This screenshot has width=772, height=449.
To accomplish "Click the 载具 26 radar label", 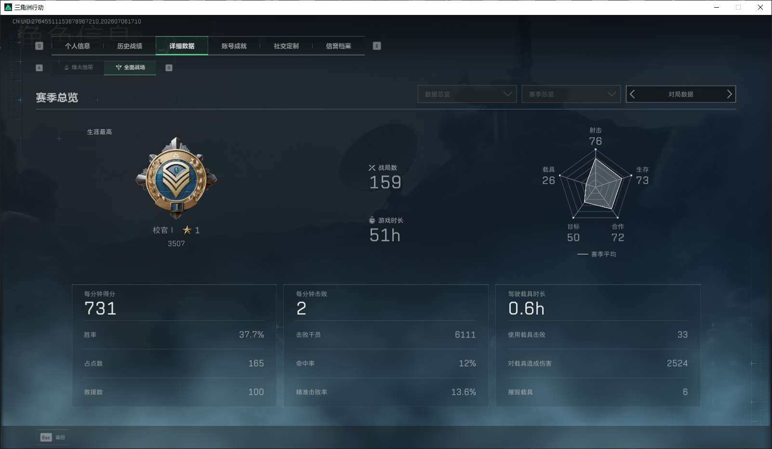I will pos(548,176).
